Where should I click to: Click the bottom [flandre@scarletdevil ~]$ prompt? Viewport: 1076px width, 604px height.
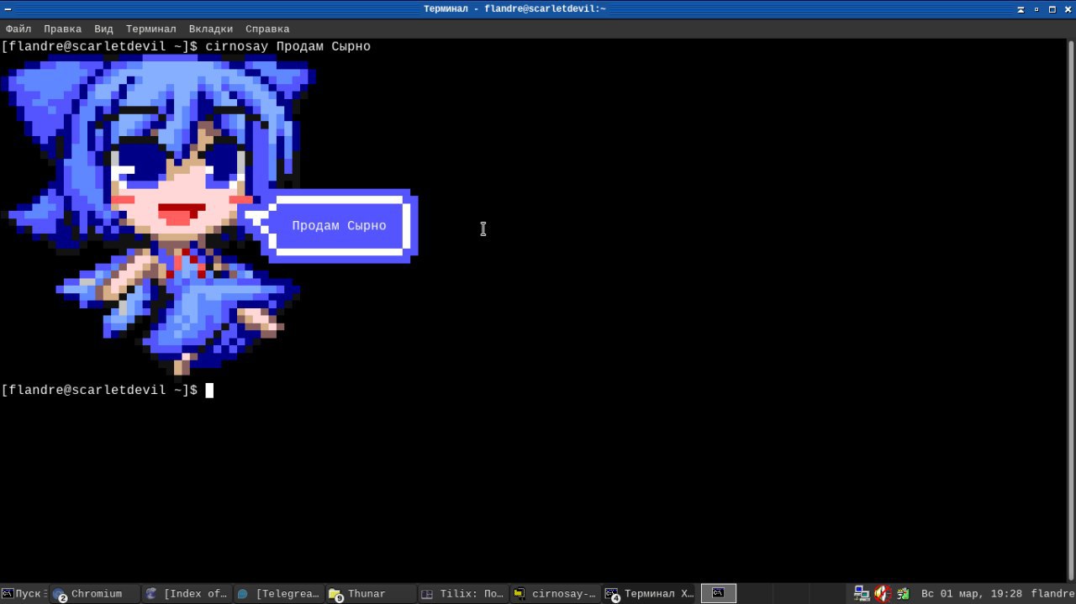99,390
